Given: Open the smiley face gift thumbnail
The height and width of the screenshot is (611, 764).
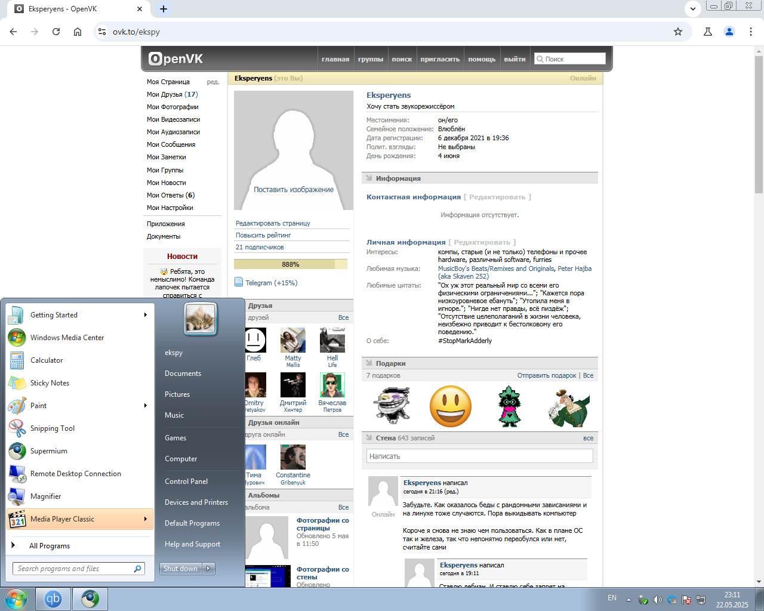Looking at the screenshot, I should pyautogui.click(x=451, y=406).
